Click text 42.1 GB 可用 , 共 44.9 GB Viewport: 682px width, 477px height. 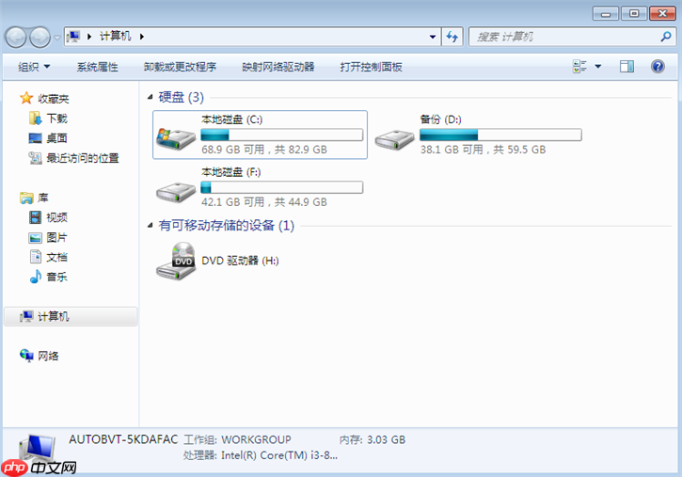point(264,202)
